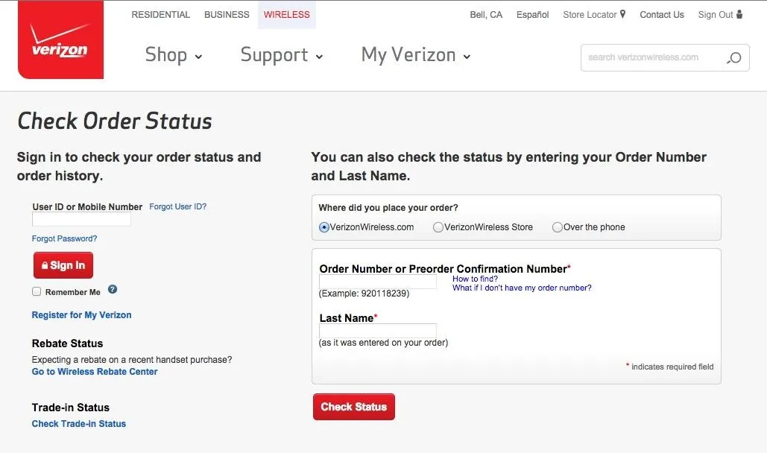Enable the Remember Me checkbox
The width and height of the screenshot is (767, 453).
click(37, 292)
